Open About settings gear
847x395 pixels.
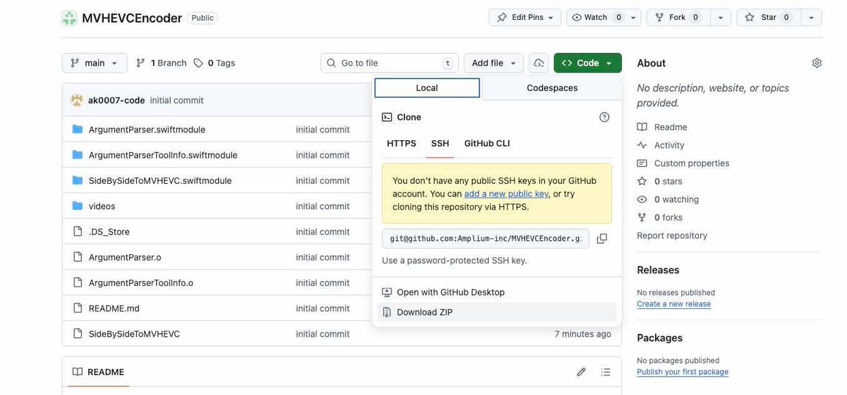817,63
